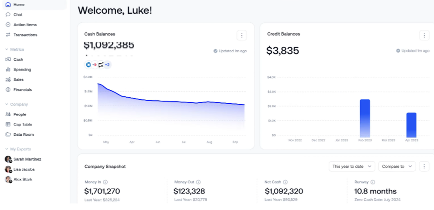This screenshot has width=434, height=210.
Task: Select Cap Table in the sidebar
Action: [x=23, y=125]
